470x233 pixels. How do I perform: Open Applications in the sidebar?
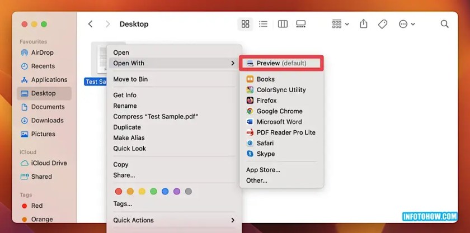[x=44, y=80]
